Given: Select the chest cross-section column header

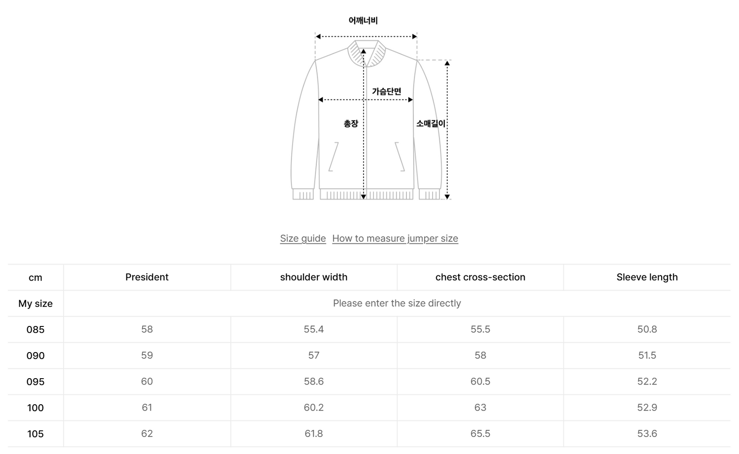Looking at the screenshot, I should click(480, 277).
